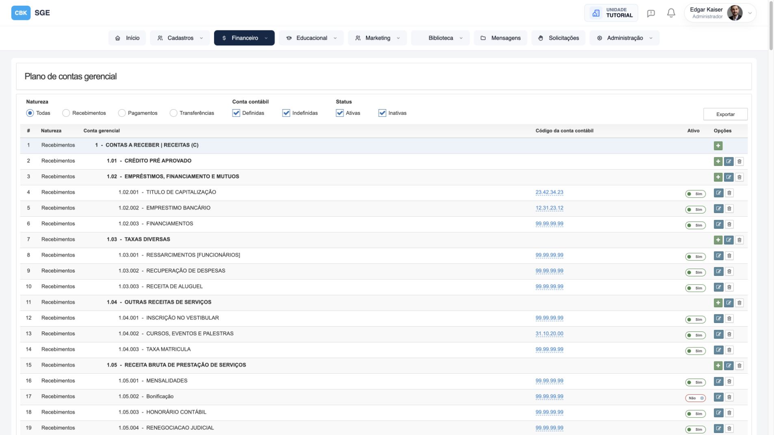Select row 1.05.004 Renegociacao Judicial

pos(384,428)
